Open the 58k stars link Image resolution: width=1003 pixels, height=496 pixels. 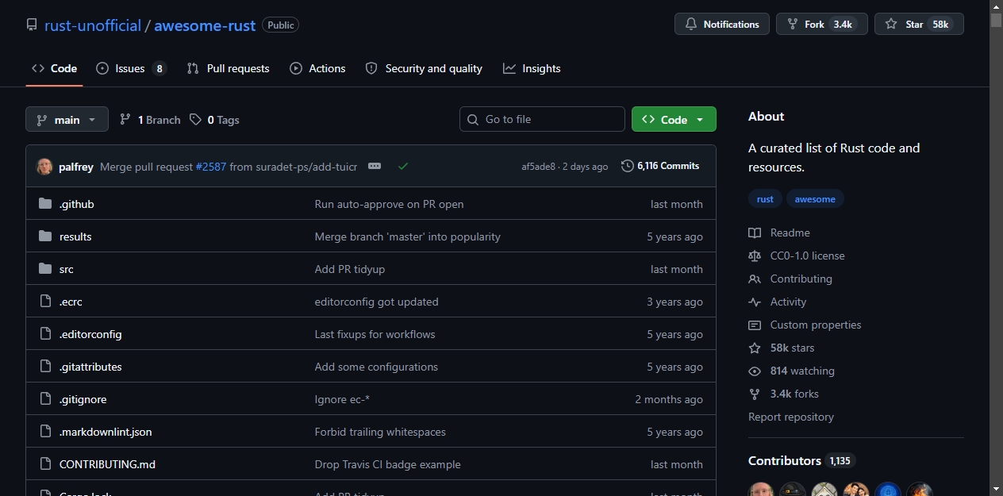click(x=792, y=348)
